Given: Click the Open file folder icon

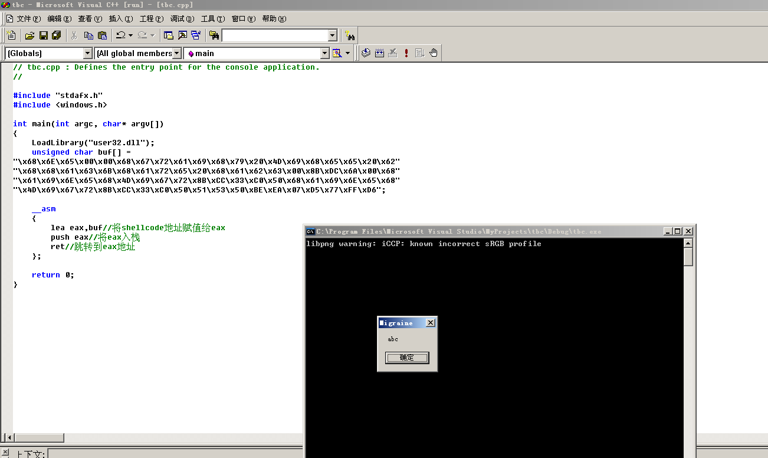Looking at the screenshot, I should point(30,35).
